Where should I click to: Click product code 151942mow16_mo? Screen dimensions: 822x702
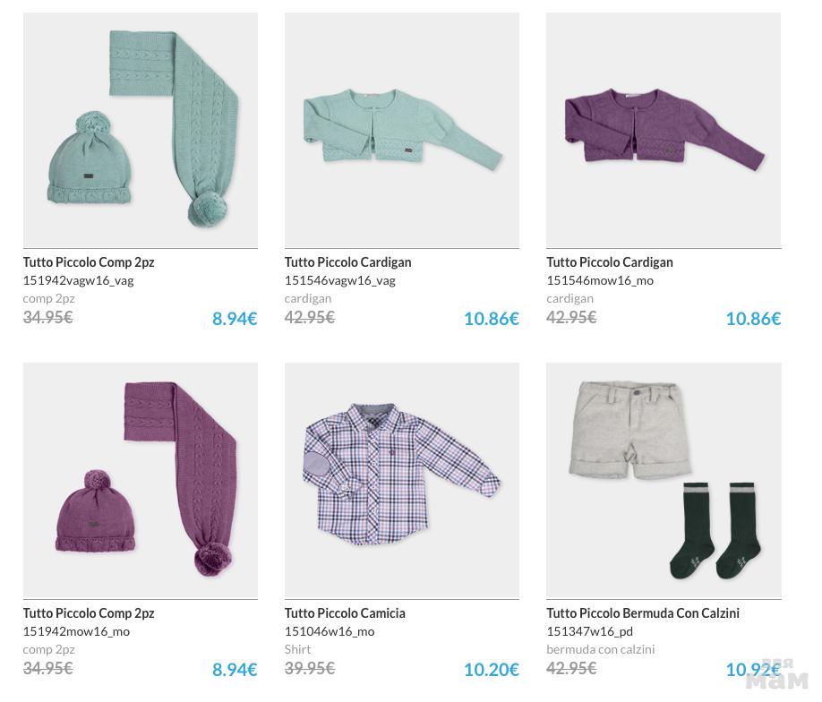(76, 631)
